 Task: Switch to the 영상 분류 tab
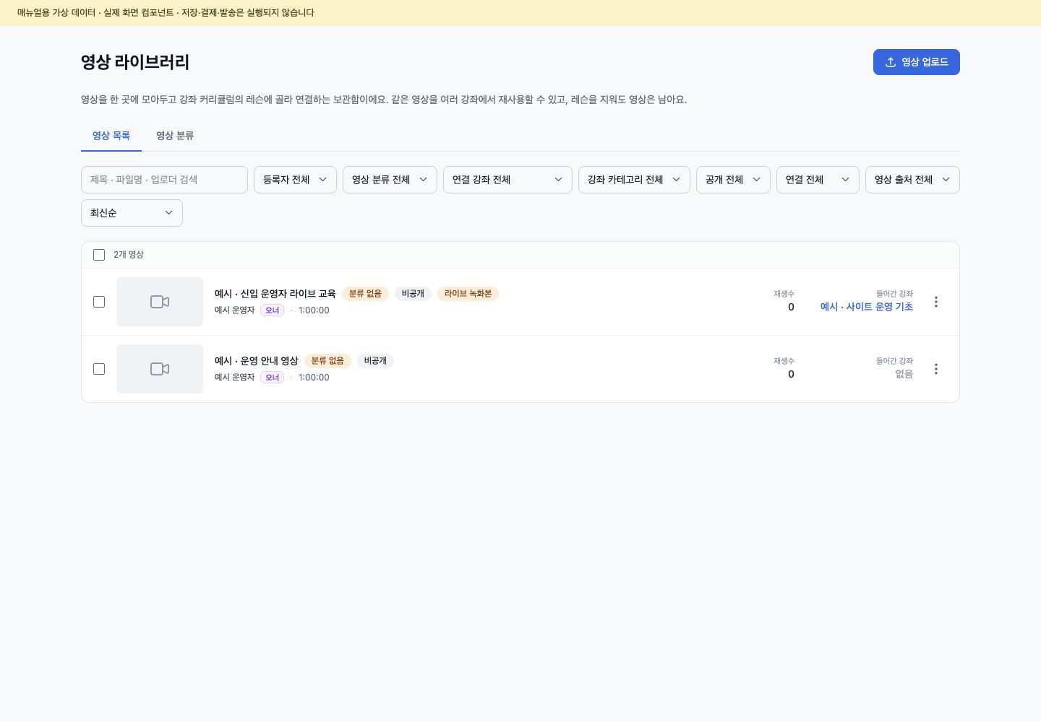coord(175,136)
